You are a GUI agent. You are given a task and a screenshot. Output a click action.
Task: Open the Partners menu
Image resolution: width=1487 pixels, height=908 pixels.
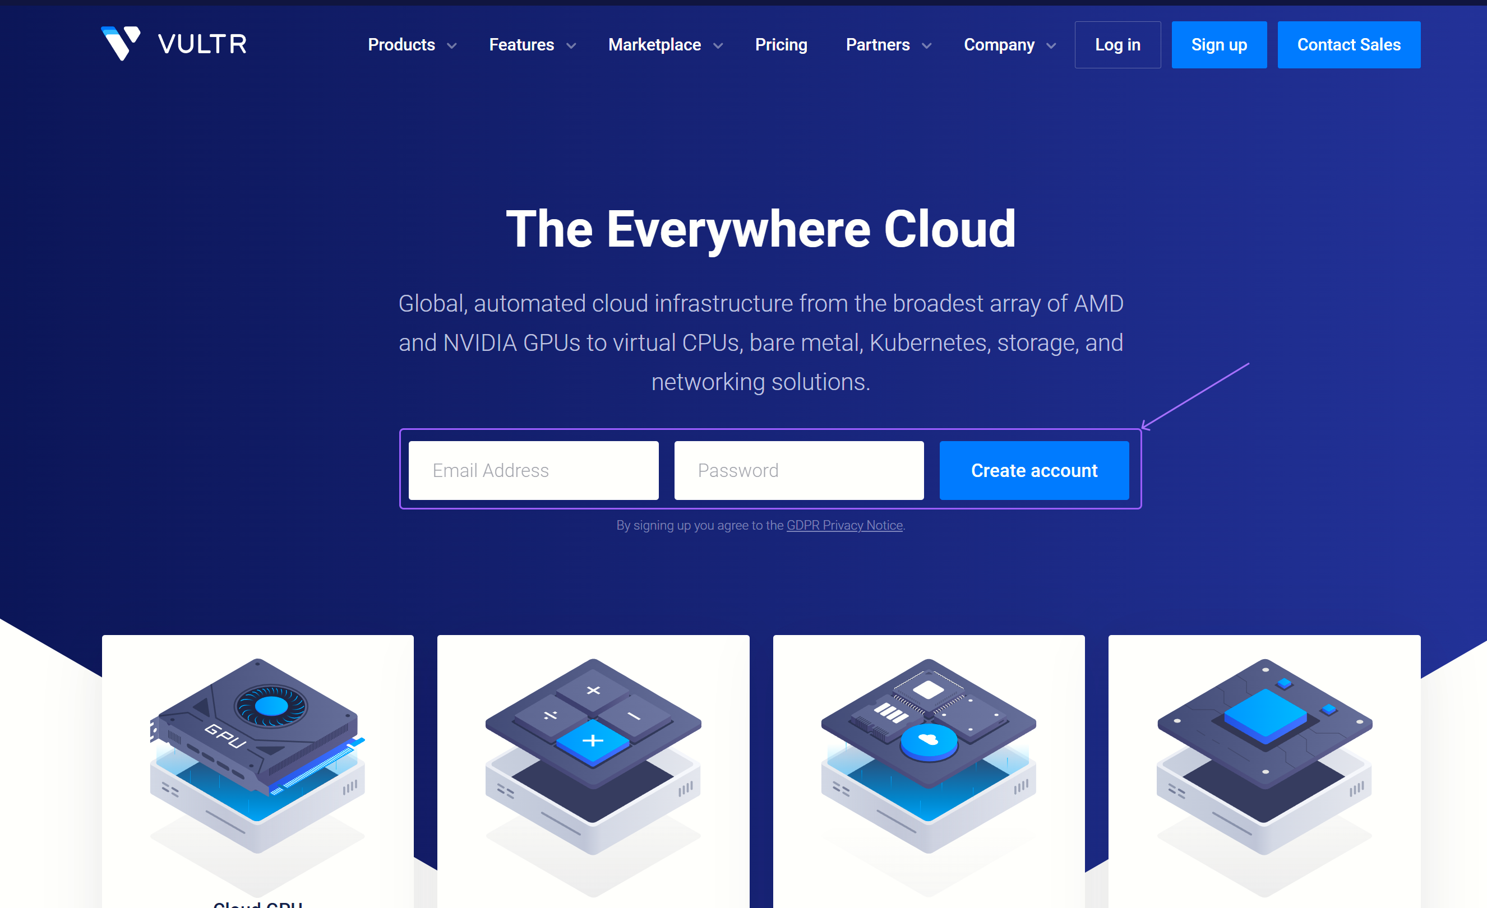point(878,45)
